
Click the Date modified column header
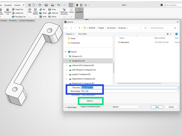point(160,38)
